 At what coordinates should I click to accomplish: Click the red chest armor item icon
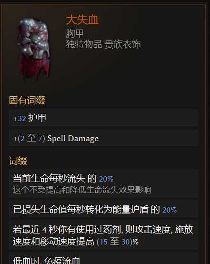coord(33,49)
